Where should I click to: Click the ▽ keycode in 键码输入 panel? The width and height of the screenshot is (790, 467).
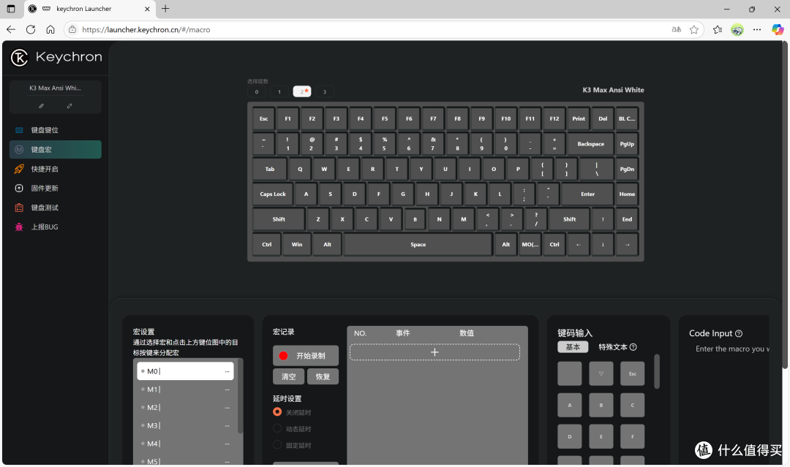(x=601, y=374)
